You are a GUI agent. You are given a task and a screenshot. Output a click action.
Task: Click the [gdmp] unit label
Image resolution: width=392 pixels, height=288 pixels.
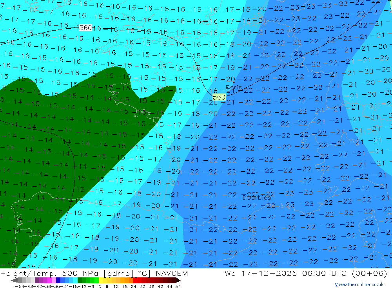pos(118,273)
